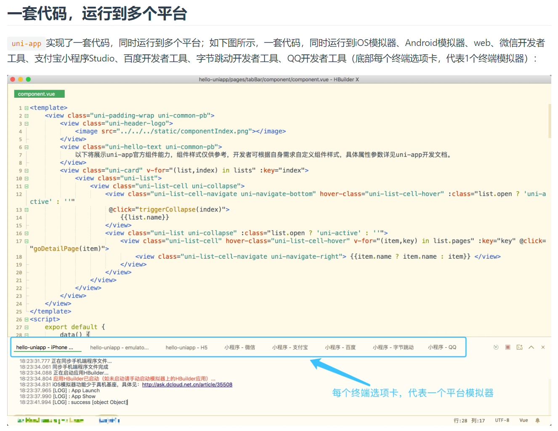Click the {{list.name}} code line
558x431 pixels.
pyautogui.click(x=145, y=217)
